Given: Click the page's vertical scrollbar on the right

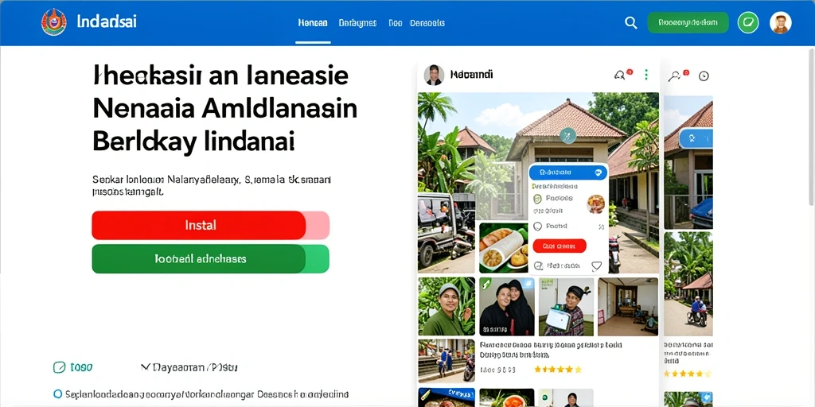Looking at the screenshot, I should (x=811, y=127).
